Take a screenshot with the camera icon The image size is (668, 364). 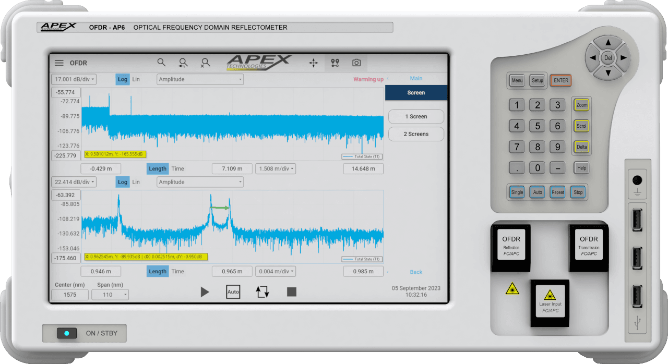[356, 63]
